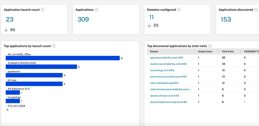Click Total Visits value 36 for app.launchdarkly.com
Screen dimensions: 259x126
click(224, 57)
